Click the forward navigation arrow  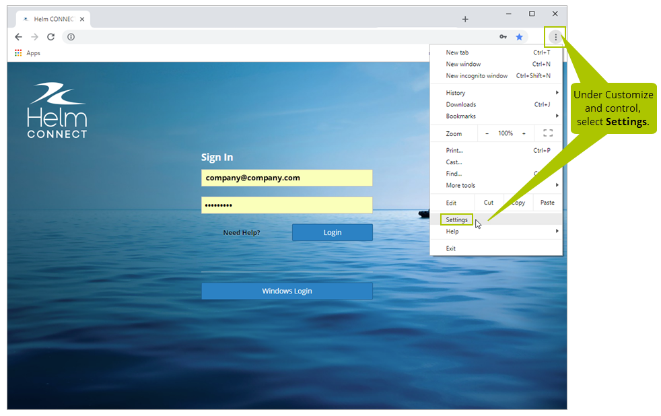click(x=34, y=37)
